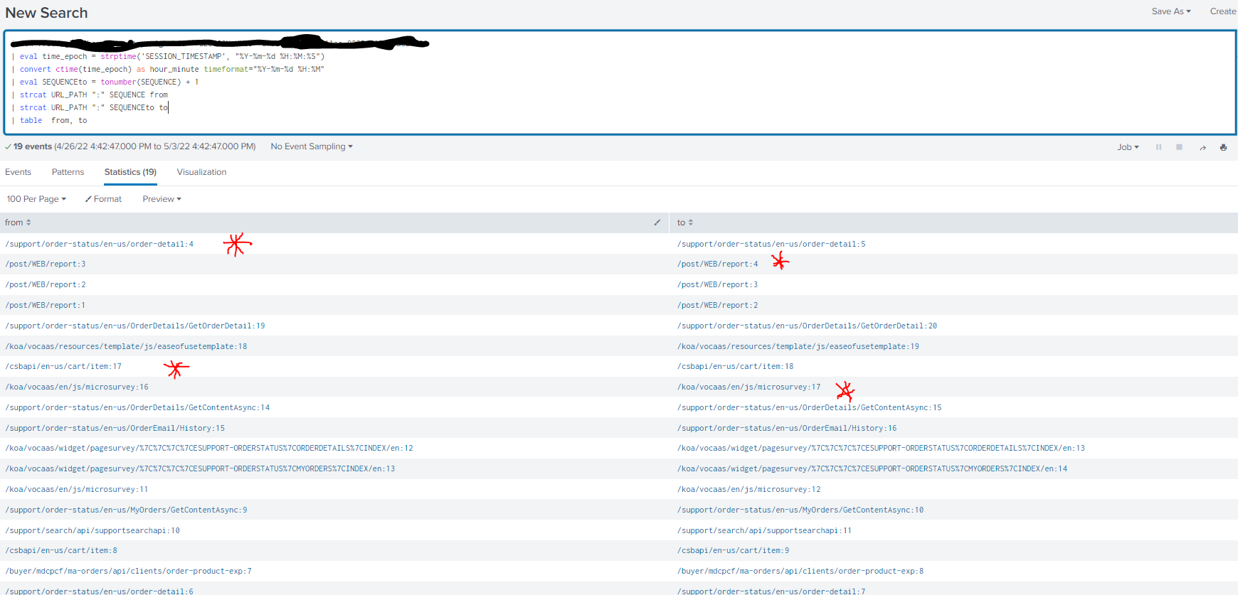This screenshot has width=1238, height=595.
Task: Open the Save As menu
Action: click(1170, 11)
